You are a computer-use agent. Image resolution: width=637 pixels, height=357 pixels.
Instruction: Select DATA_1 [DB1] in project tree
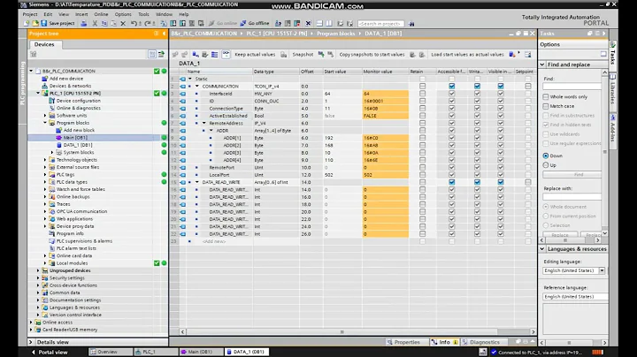[x=78, y=145]
